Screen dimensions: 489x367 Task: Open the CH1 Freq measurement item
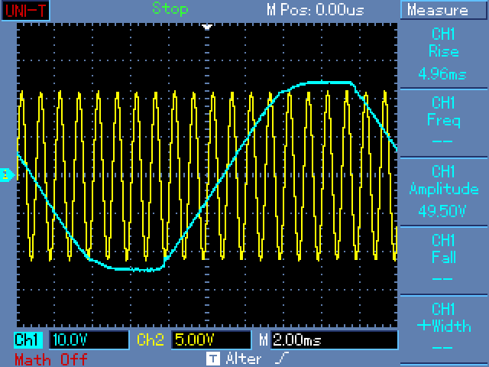coord(444,123)
